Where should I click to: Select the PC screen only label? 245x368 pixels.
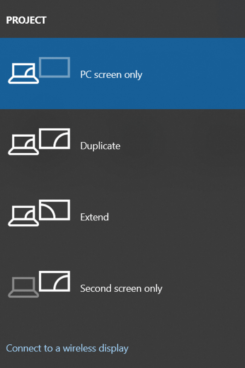(111, 75)
